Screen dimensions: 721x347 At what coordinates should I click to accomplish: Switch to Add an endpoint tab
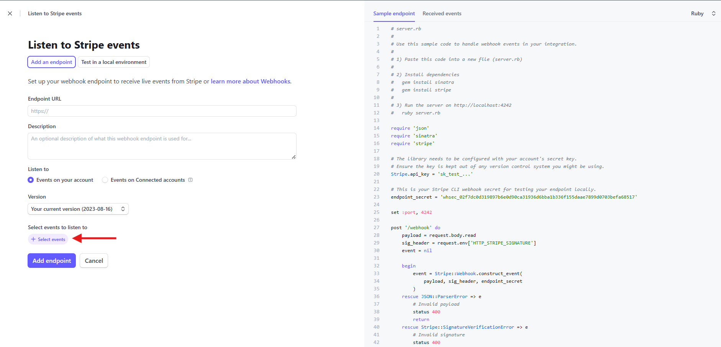click(51, 62)
